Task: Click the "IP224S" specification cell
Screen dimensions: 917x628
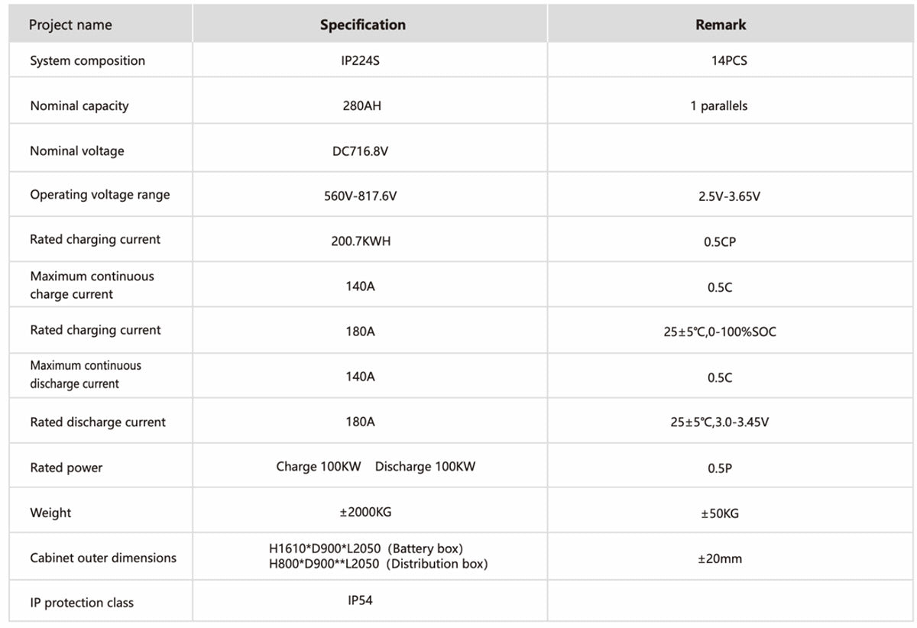Action: pos(360,60)
